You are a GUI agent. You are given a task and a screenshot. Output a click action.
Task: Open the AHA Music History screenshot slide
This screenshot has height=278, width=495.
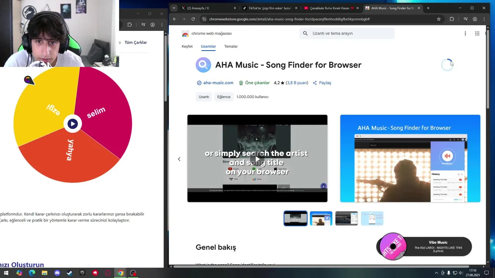tap(410, 158)
